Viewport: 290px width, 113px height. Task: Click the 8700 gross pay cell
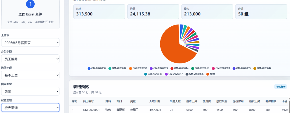[252, 110]
